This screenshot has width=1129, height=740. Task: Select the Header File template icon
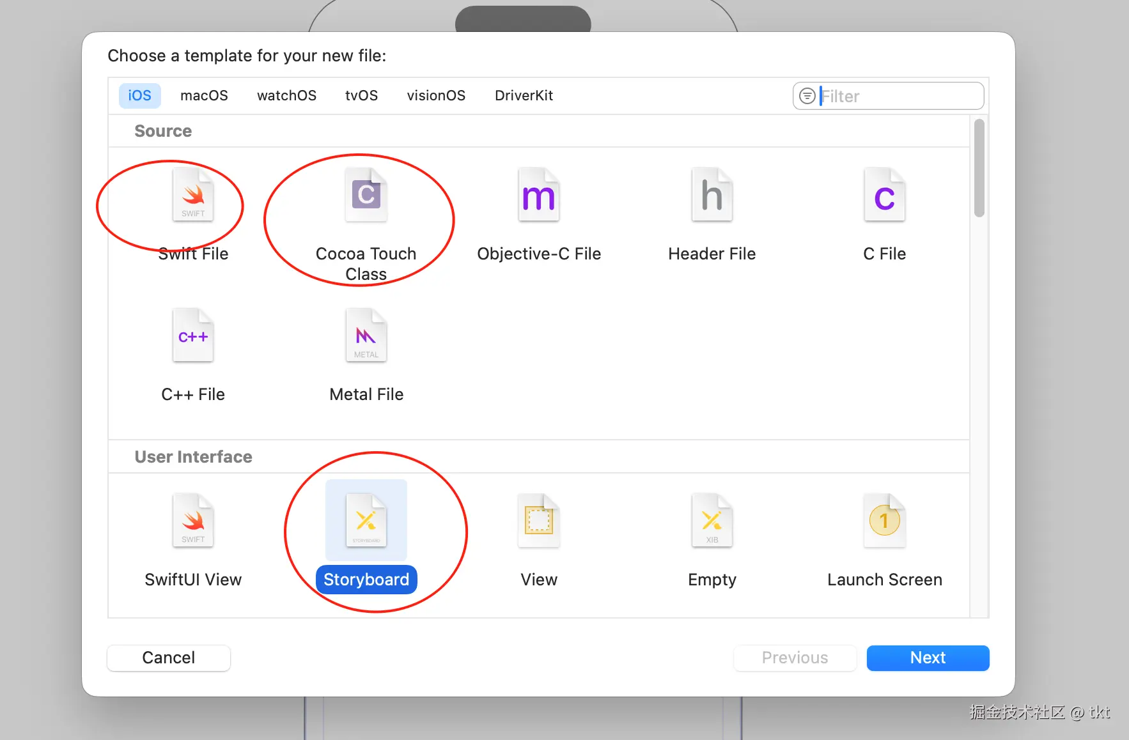(712, 194)
